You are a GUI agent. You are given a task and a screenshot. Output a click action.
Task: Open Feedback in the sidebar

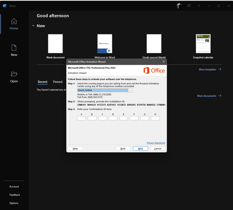(x=14, y=195)
